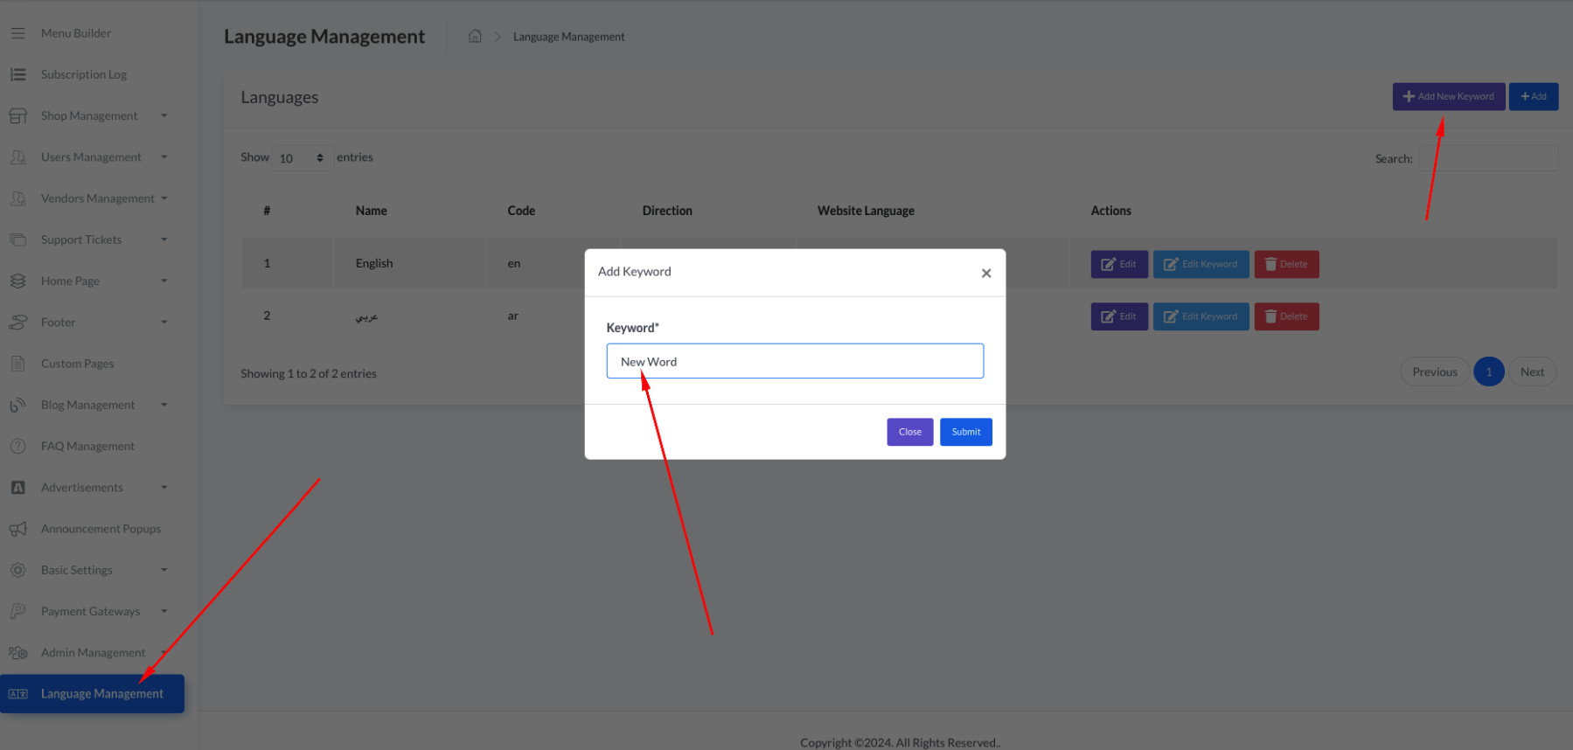Open the show entries count dropdown

301,158
